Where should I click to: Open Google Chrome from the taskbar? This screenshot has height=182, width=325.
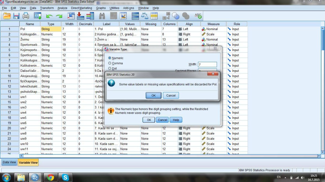(x=50, y=177)
